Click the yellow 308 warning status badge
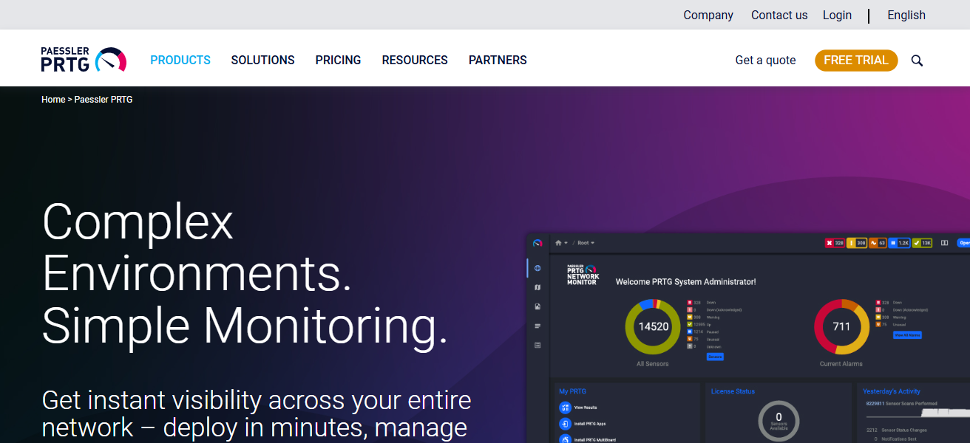The height and width of the screenshot is (443, 970). click(x=857, y=243)
